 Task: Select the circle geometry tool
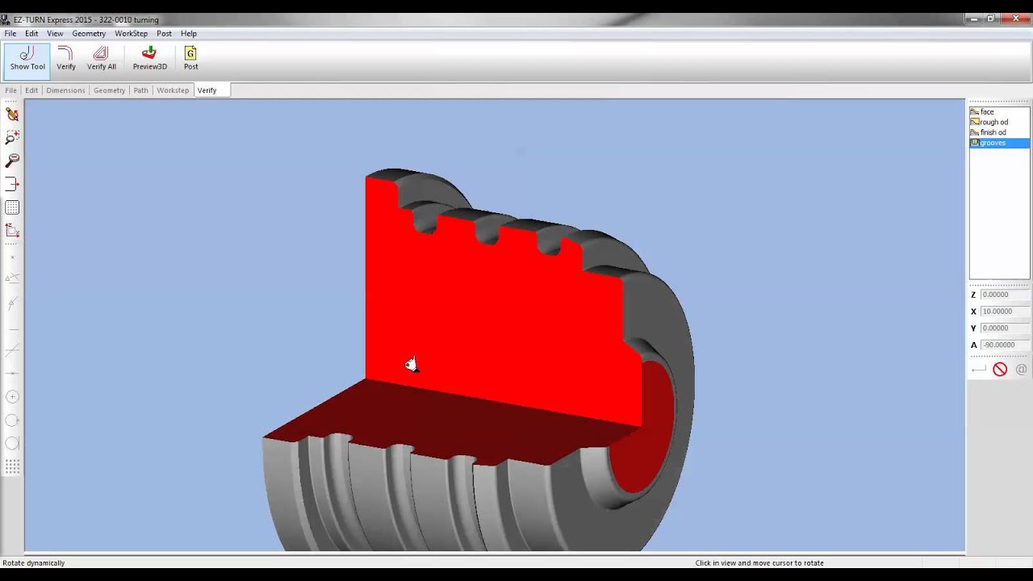[12, 420]
